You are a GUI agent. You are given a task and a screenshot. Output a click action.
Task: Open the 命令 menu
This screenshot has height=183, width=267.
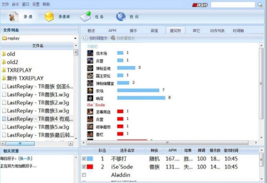click(16, 4)
